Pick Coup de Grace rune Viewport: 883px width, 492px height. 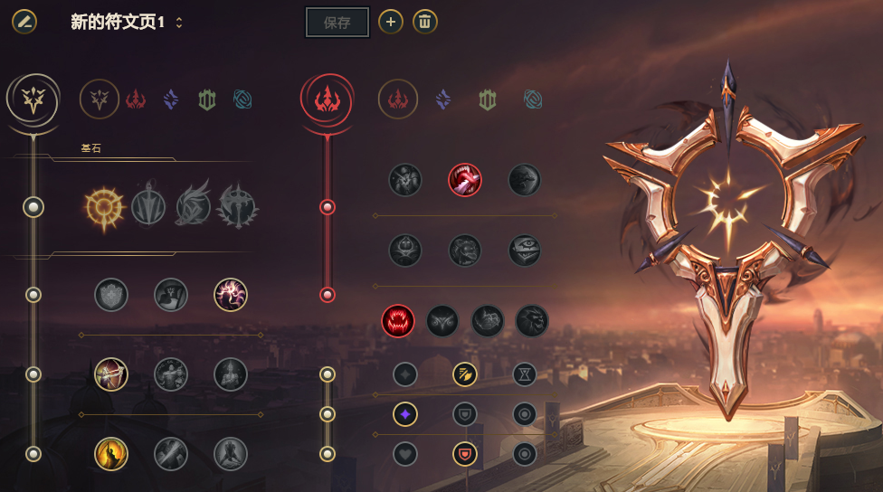[x=111, y=454]
